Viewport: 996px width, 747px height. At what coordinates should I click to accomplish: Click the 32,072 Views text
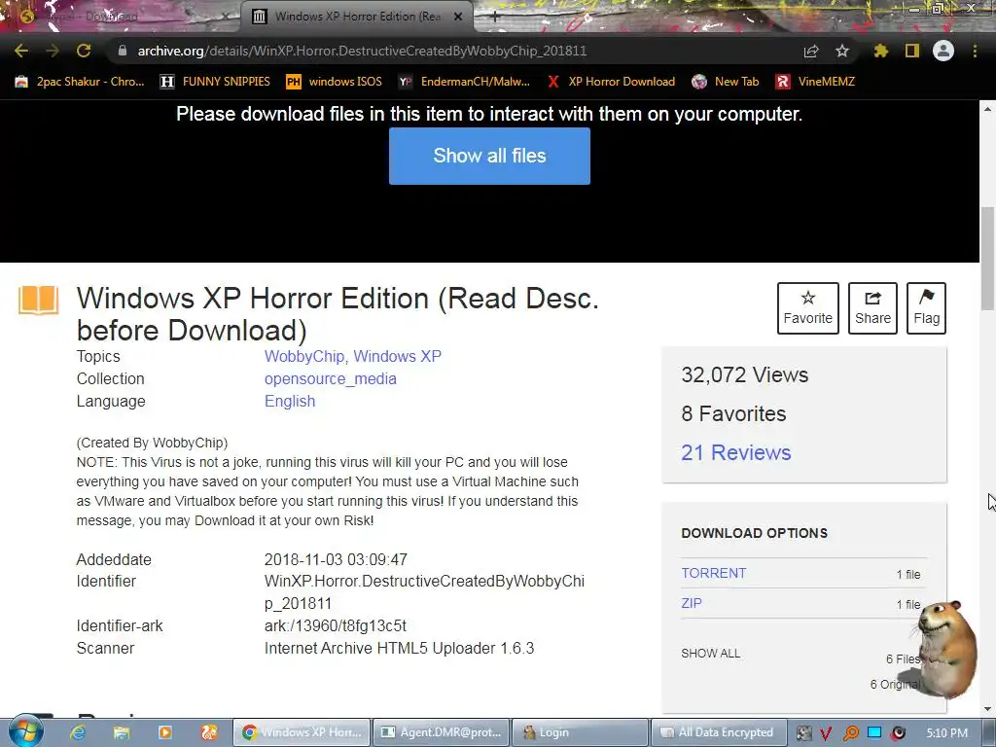744,374
